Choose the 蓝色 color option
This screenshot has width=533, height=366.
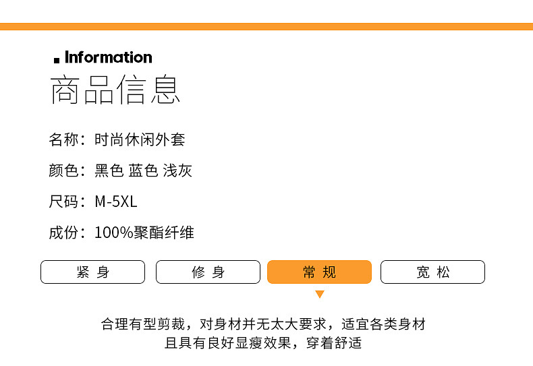point(143,171)
